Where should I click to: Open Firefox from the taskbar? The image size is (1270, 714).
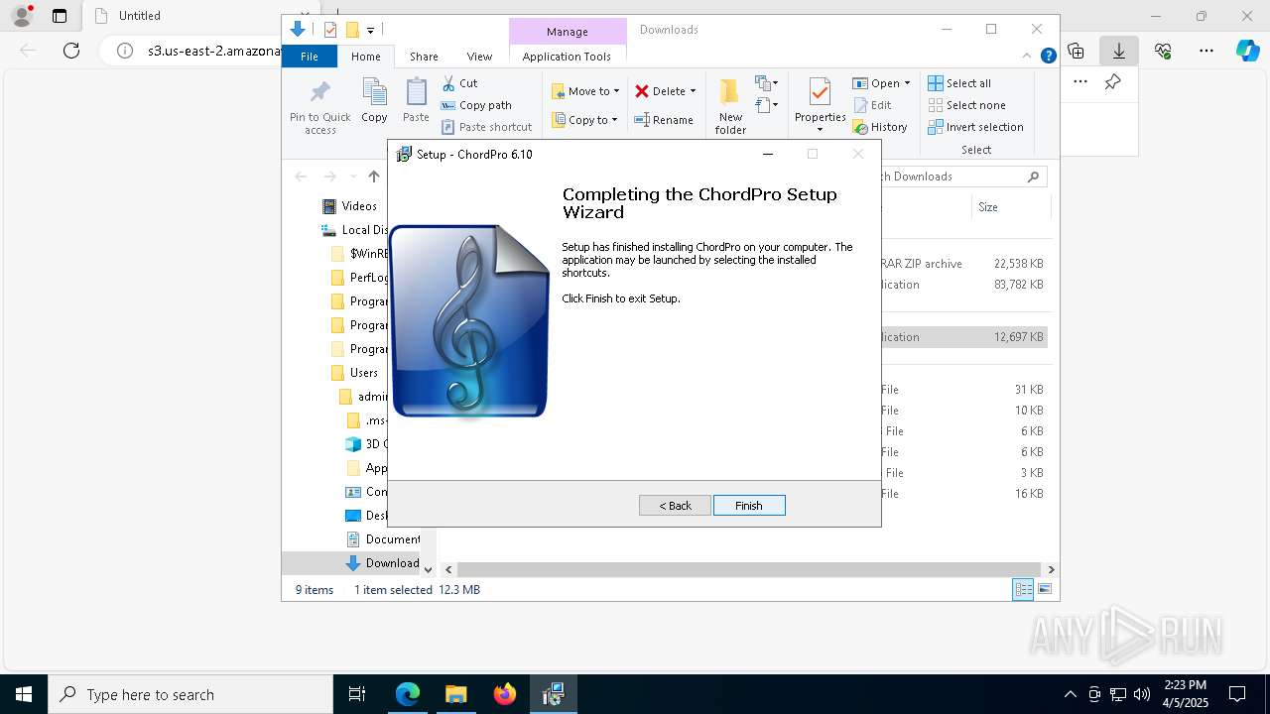(505, 694)
